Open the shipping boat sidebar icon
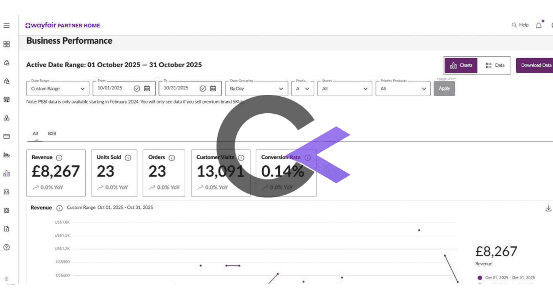 [6, 155]
